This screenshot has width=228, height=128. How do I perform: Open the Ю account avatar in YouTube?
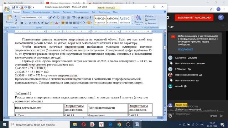[x=221, y=17]
